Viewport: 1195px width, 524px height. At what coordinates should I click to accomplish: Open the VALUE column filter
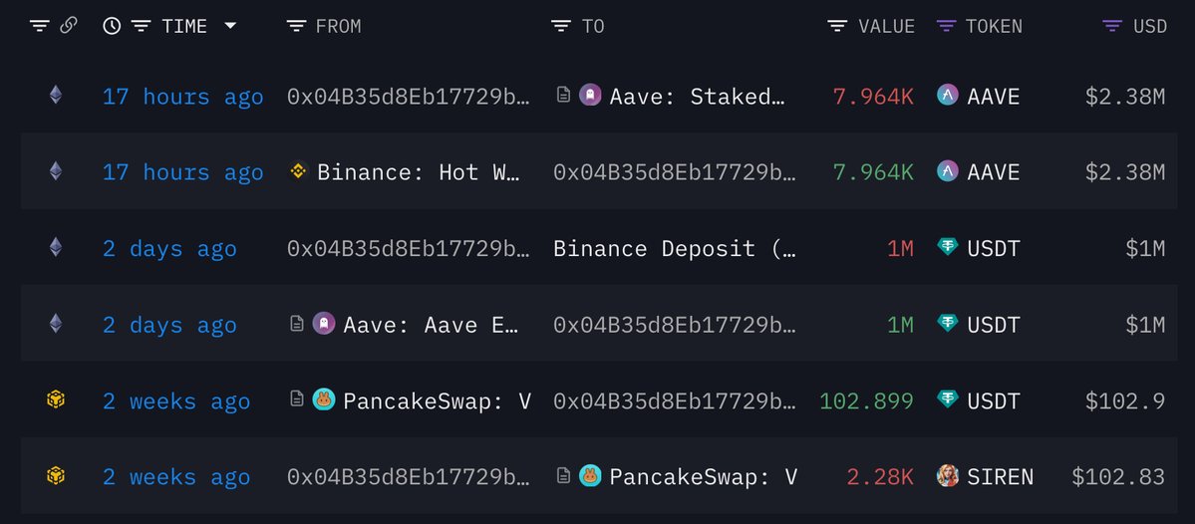pos(837,27)
